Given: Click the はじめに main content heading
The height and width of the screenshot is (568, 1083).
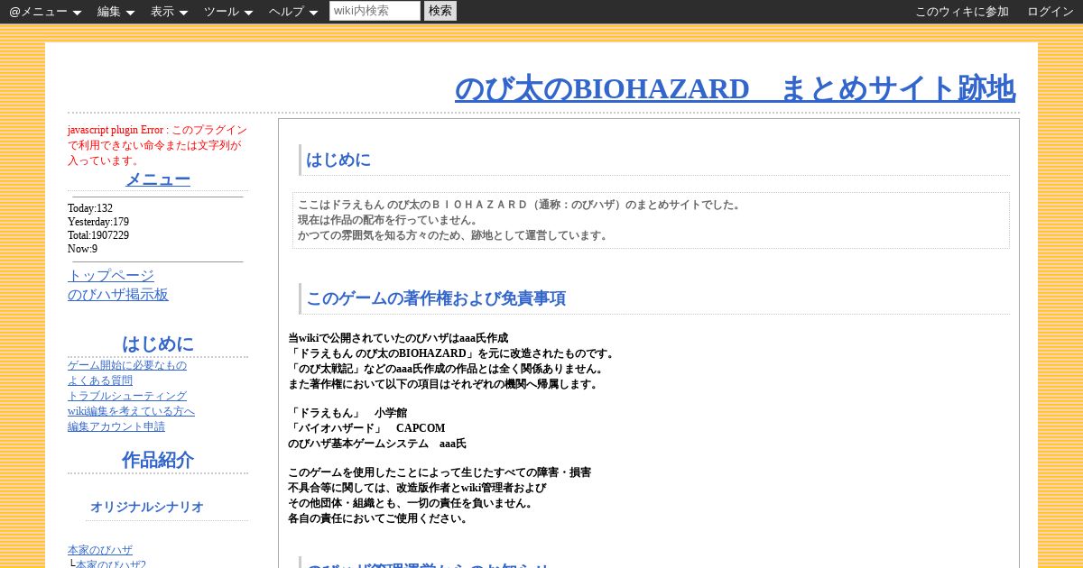Looking at the screenshot, I should pyautogui.click(x=338, y=160).
